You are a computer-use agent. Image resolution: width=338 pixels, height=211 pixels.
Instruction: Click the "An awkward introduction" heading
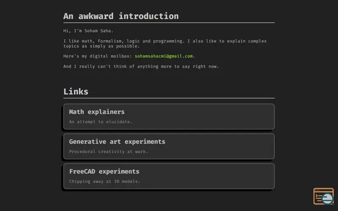[x=121, y=16]
